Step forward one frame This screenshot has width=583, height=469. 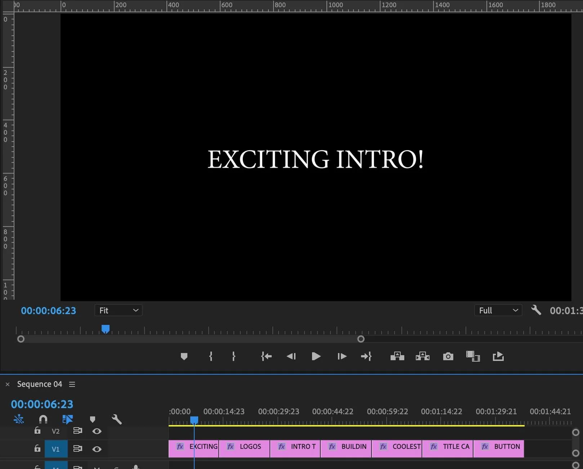pyautogui.click(x=342, y=357)
